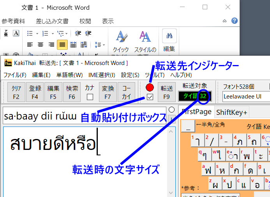Enable the カナ checkbox

(x=90, y=97)
